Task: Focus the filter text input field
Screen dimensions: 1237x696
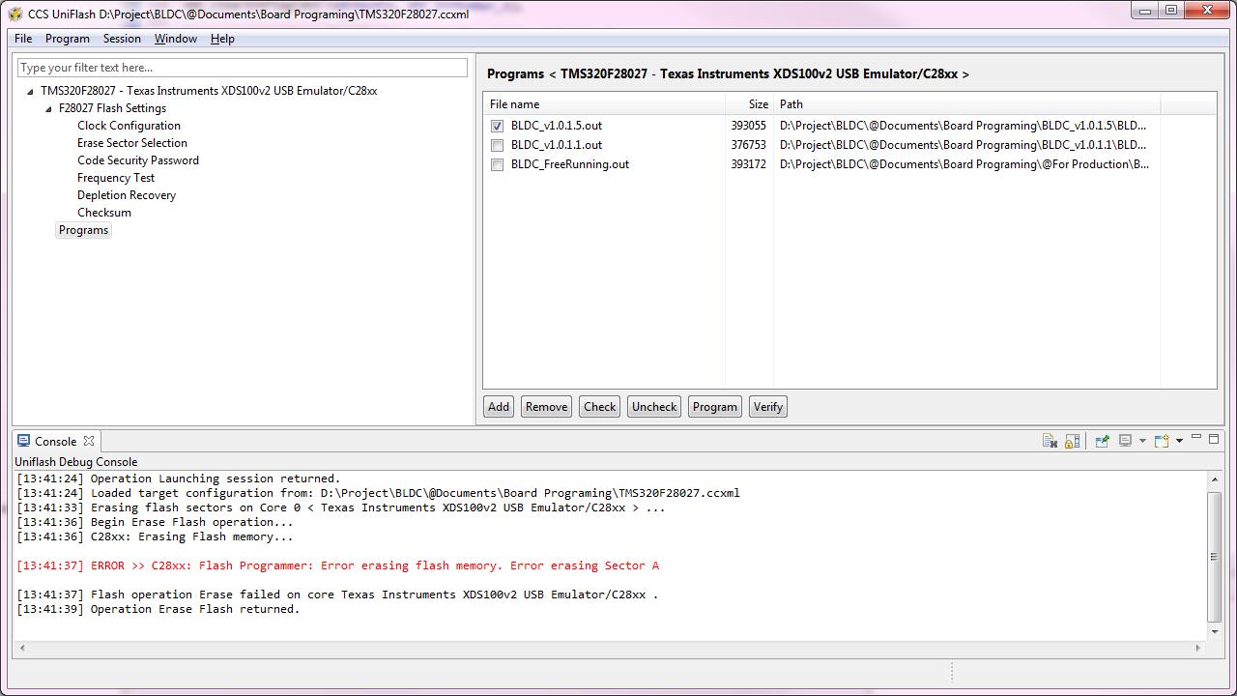Action: (x=242, y=68)
